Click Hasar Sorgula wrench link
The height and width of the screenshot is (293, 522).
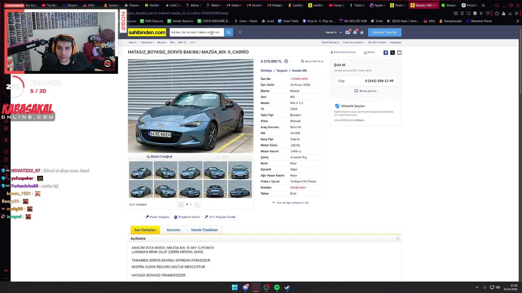tap(157, 217)
